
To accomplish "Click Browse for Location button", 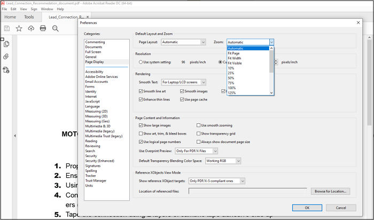I will 330,191.
